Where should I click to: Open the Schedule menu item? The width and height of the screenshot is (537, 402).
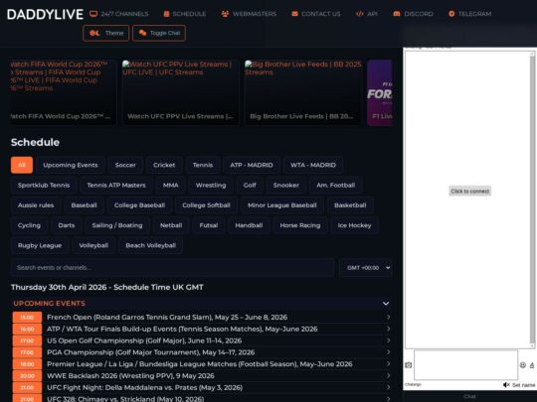(185, 14)
